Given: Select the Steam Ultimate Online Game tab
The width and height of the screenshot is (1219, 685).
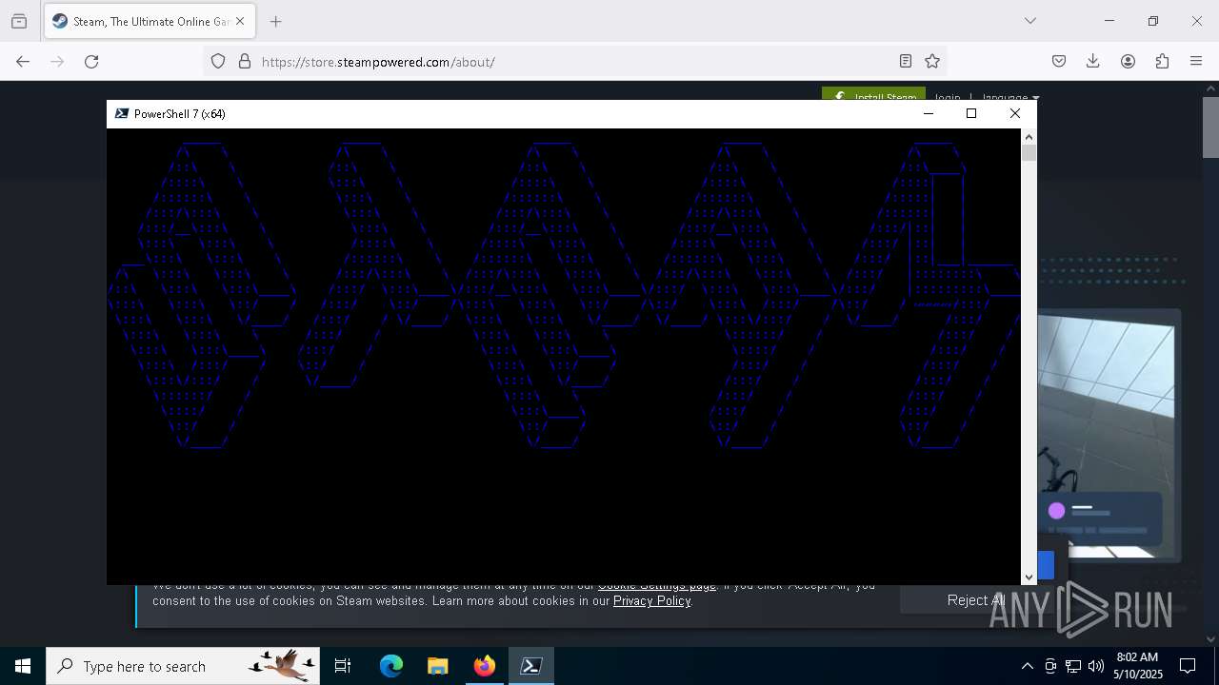Looking at the screenshot, I should (x=148, y=21).
